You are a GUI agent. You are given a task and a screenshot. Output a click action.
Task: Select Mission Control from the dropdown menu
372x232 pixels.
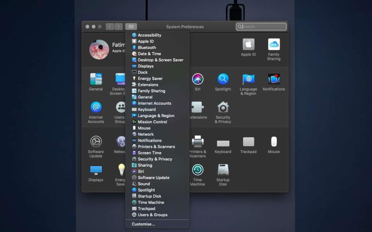[151, 122]
